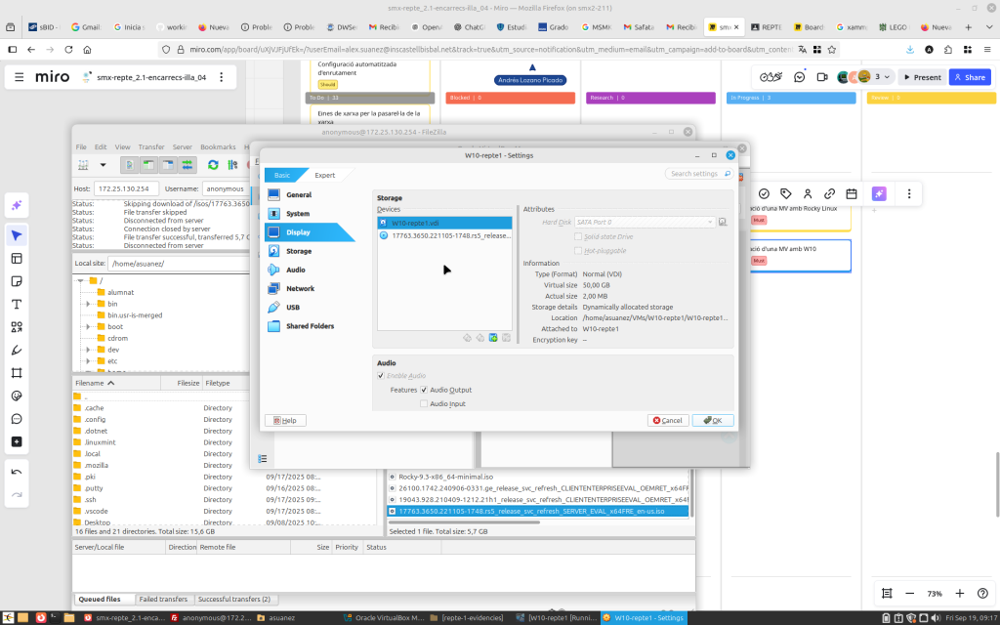
Task: Select the Miro pen tool
Action: point(17,350)
